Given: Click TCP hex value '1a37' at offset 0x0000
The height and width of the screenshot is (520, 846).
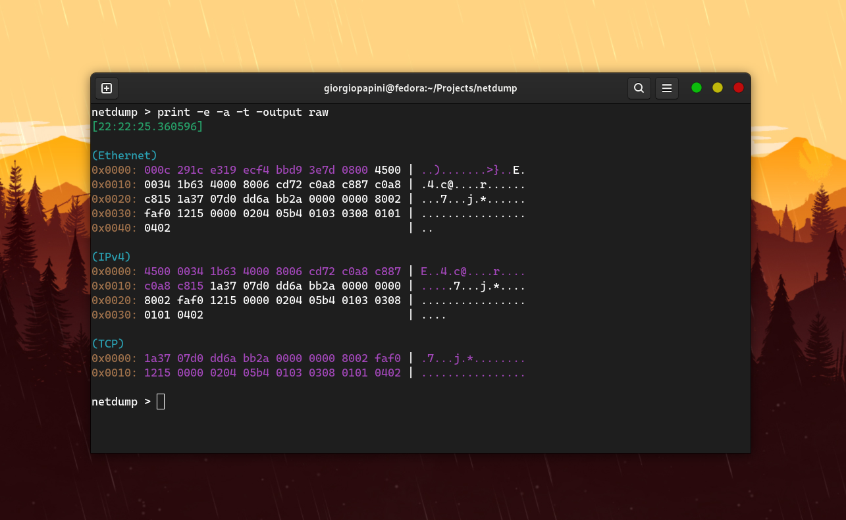Looking at the screenshot, I should coord(157,358).
